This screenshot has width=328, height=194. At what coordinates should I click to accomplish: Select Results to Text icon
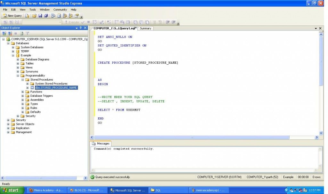135,22
